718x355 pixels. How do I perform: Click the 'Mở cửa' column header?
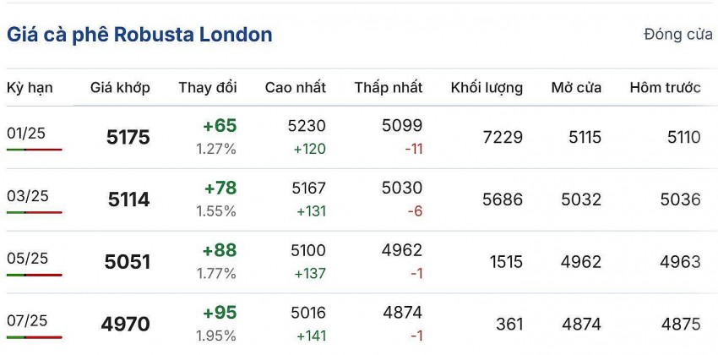click(576, 88)
